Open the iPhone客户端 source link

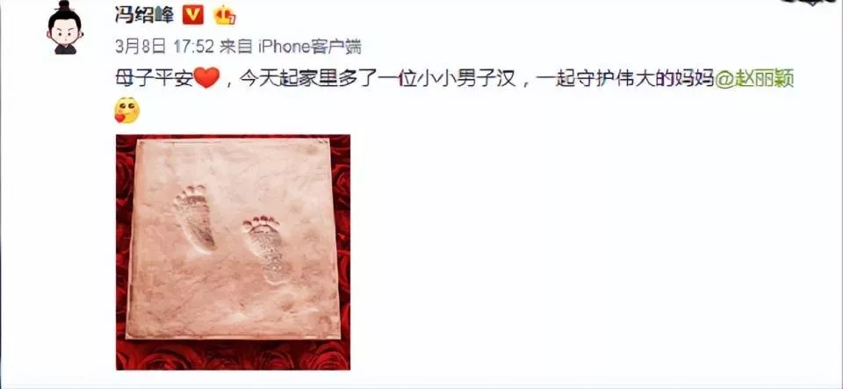click(x=310, y=47)
